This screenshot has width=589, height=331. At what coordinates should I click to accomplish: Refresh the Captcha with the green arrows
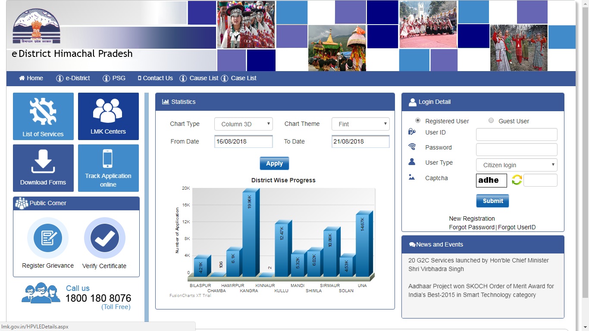[x=517, y=180]
